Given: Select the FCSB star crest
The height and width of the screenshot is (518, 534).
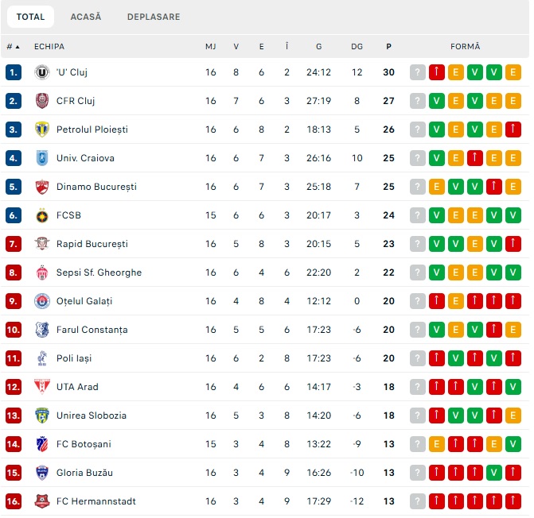Looking at the screenshot, I should point(42,215).
